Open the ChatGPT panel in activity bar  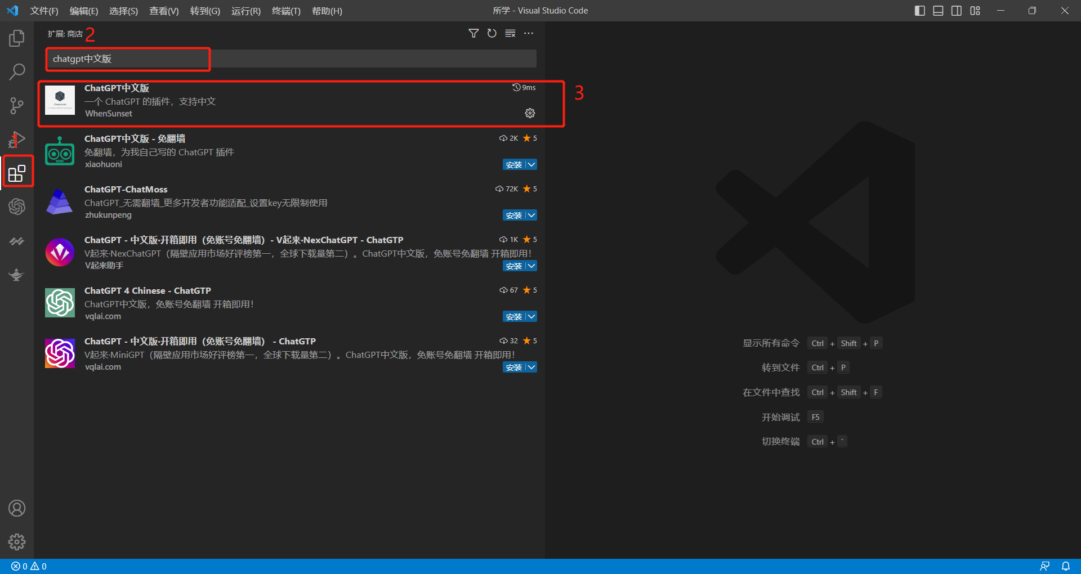point(17,207)
